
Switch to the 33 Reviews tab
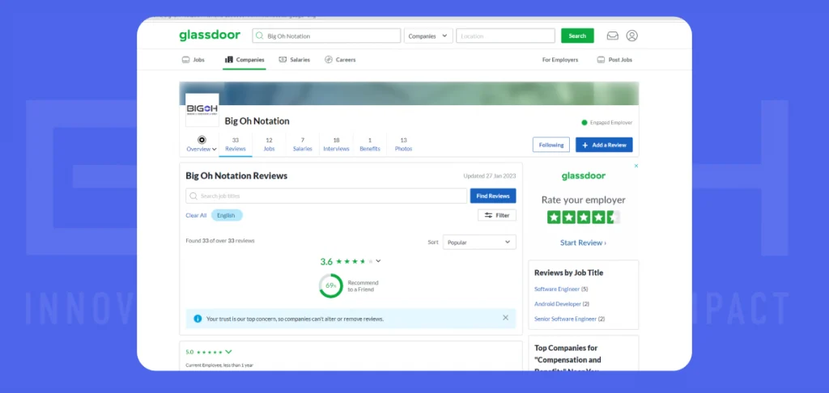point(236,144)
